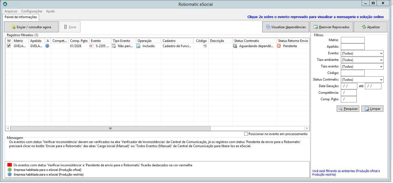Image resolution: width=393 pixels, height=183 pixels.
Task: Click the red S-2205 event icon in the row
Action: tap(92, 46)
